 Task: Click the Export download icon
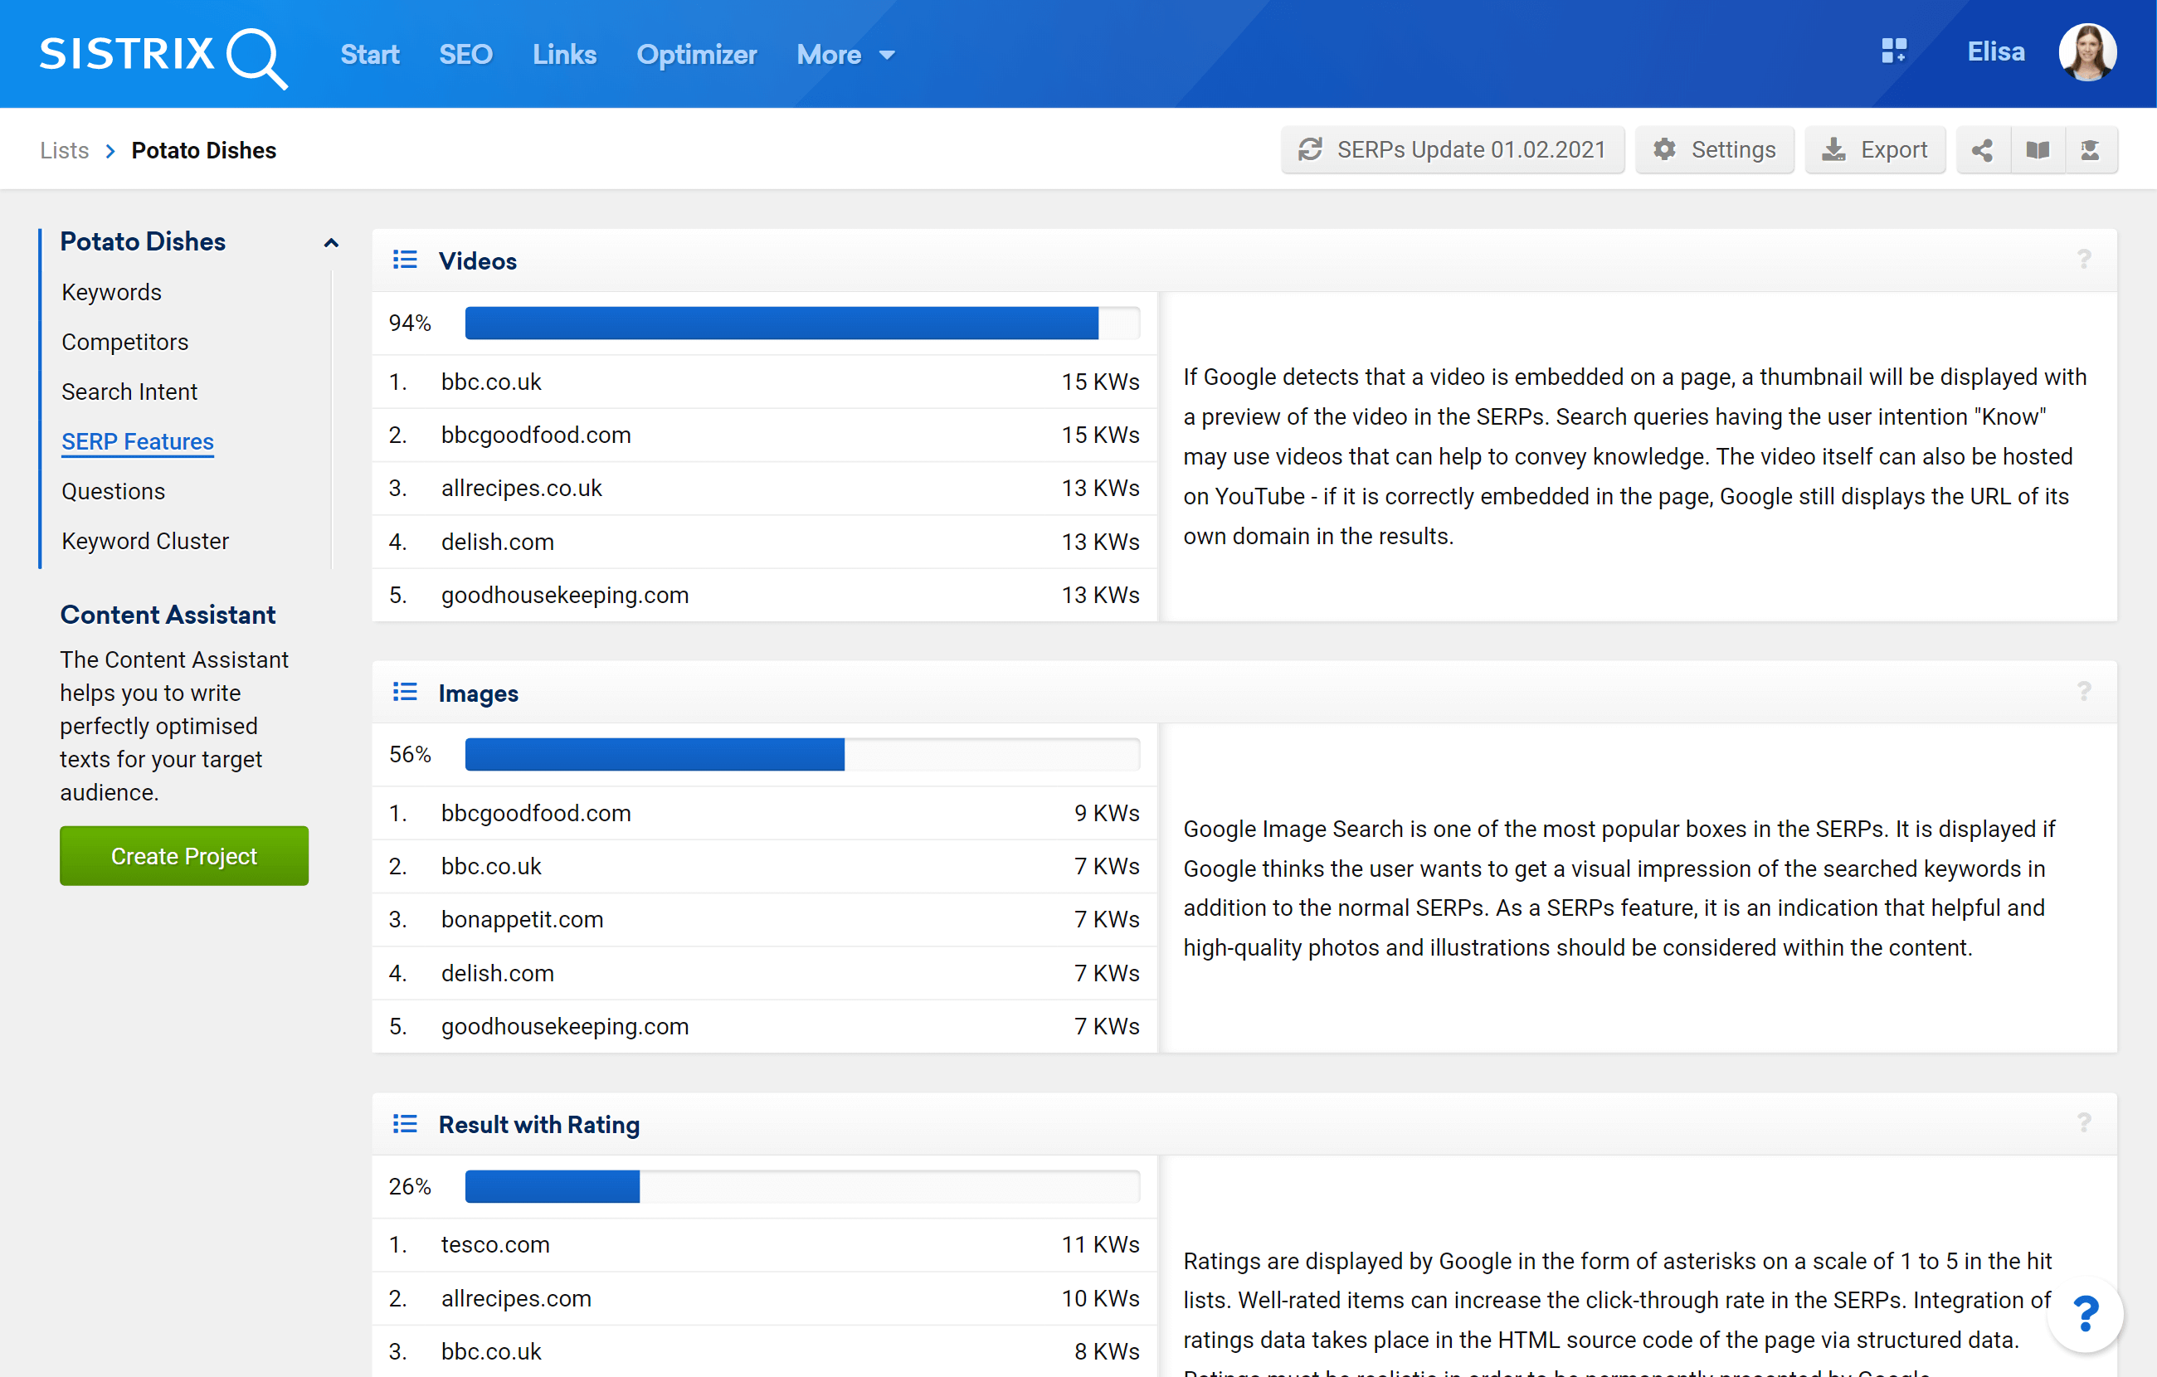click(1833, 149)
